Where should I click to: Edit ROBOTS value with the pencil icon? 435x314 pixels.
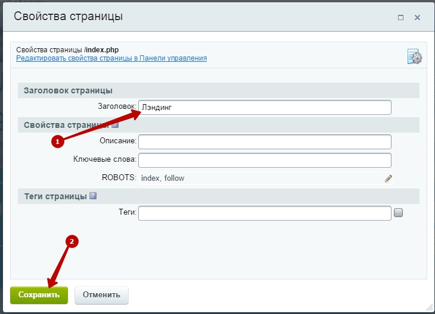pyautogui.click(x=389, y=178)
